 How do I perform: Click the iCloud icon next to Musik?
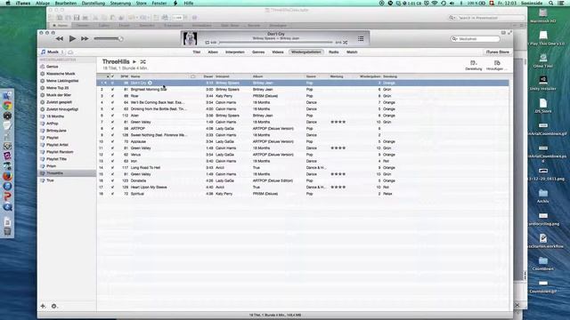click(x=70, y=52)
